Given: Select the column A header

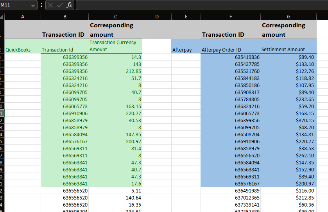Looking at the screenshot, I should point(22,16).
